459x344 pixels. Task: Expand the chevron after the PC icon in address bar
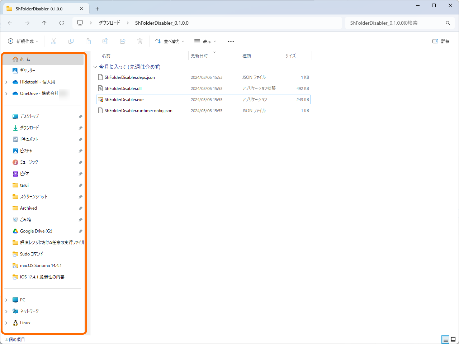click(91, 23)
